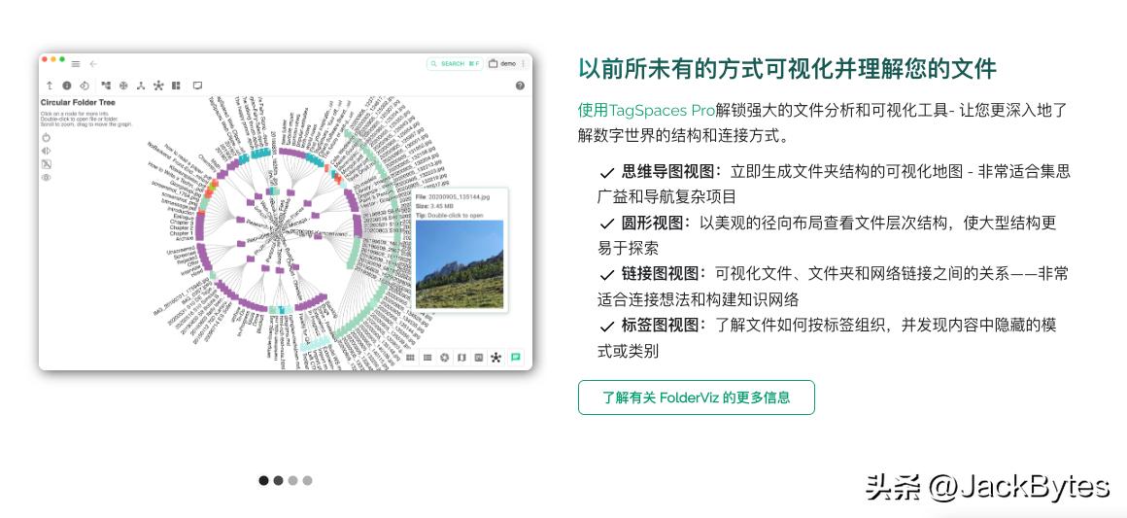Toggle the eye visibility icon
Viewport: 1127px width, 518px height.
47,178
